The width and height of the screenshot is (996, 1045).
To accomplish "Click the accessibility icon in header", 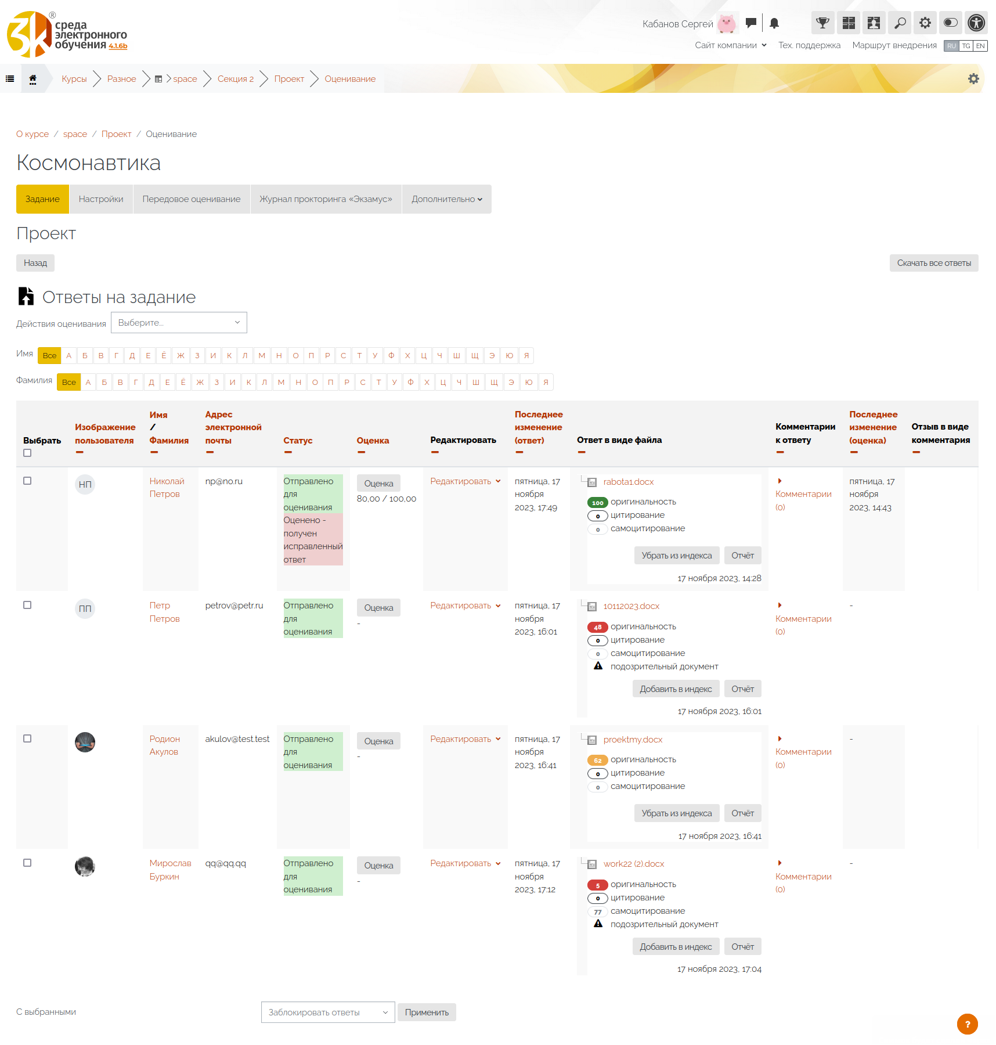I will (x=976, y=23).
